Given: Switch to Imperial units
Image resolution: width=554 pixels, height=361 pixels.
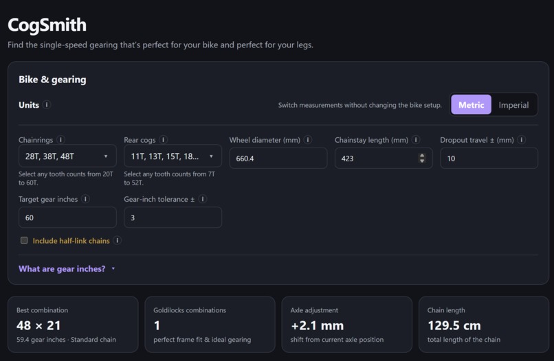Looking at the screenshot, I should point(513,105).
